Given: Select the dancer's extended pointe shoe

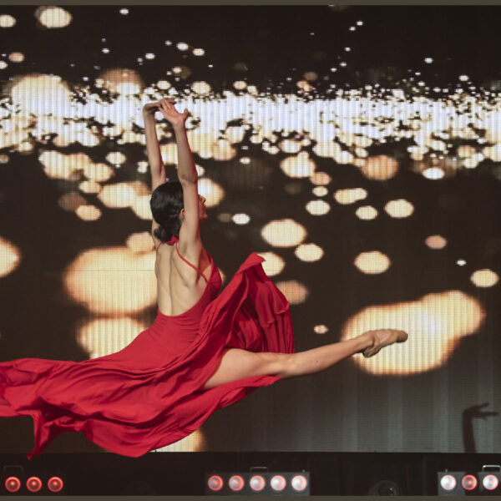Looking at the screenshot, I should point(384,339).
